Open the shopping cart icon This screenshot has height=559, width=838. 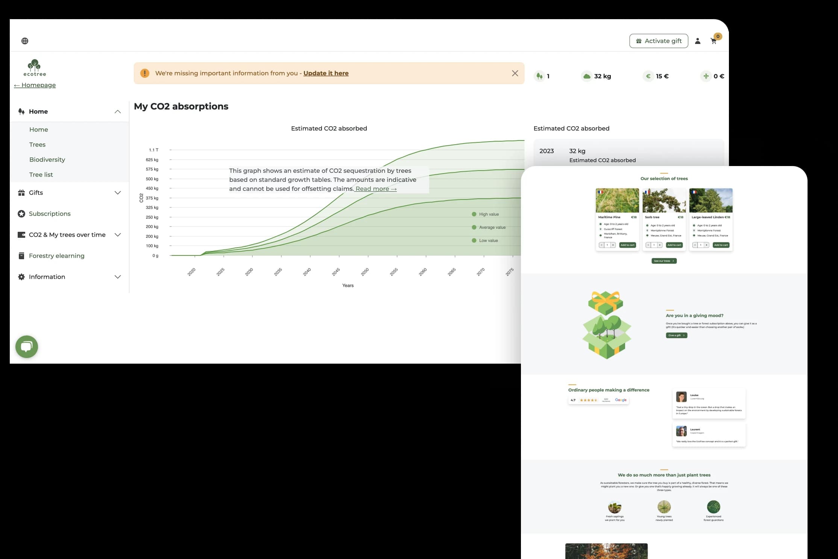point(714,41)
